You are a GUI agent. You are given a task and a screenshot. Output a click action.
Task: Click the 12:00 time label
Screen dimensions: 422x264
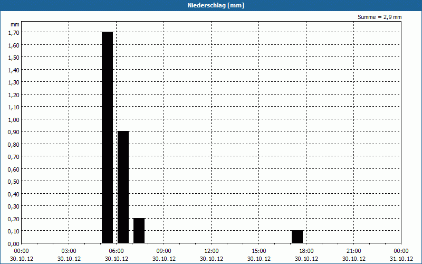212,251
